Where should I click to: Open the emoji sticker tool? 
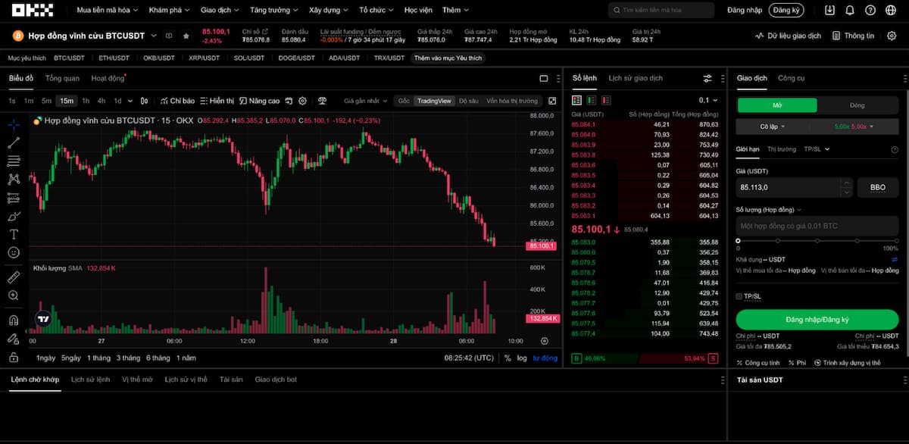point(13,252)
